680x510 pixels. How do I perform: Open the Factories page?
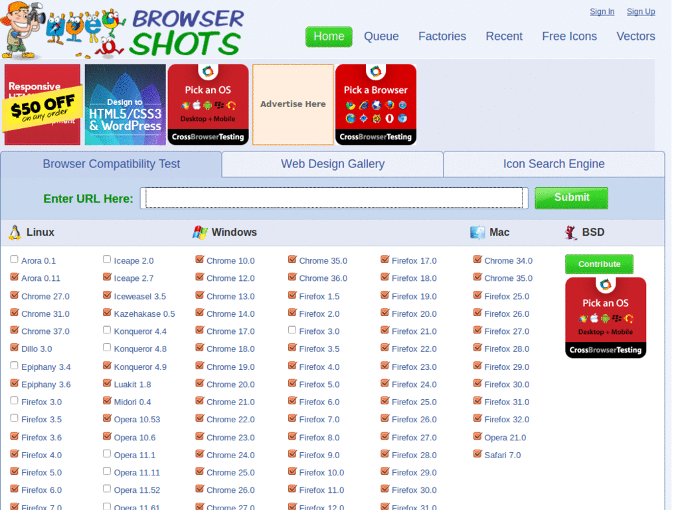tap(442, 37)
